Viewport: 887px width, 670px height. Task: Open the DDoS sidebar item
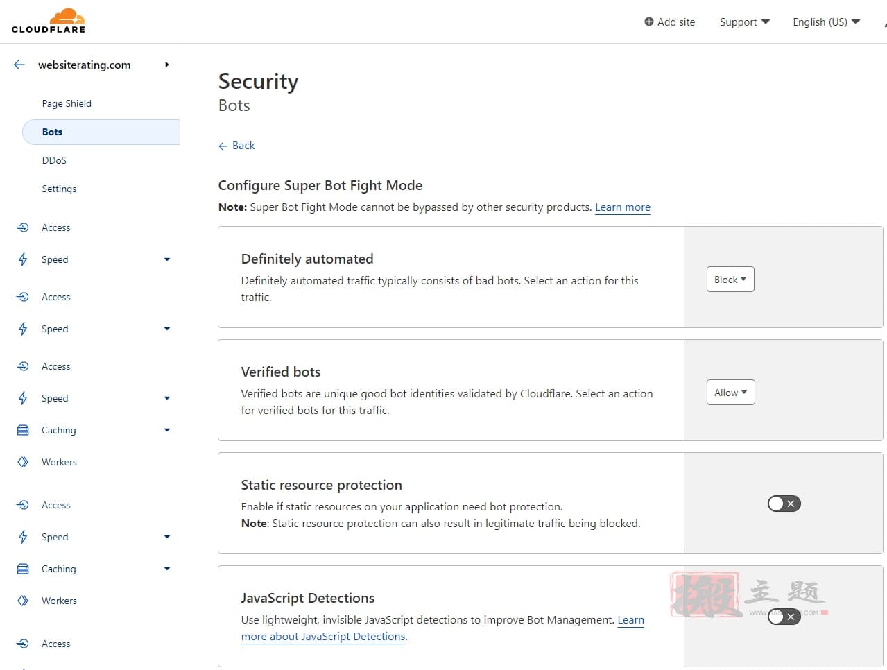tap(54, 160)
